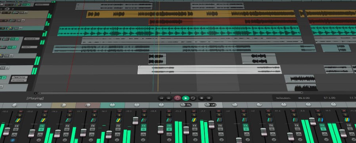The width and height of the screenshot is (356, 143).
Task: Click the volume fader on tan-header strip
Action: [57, 134]
